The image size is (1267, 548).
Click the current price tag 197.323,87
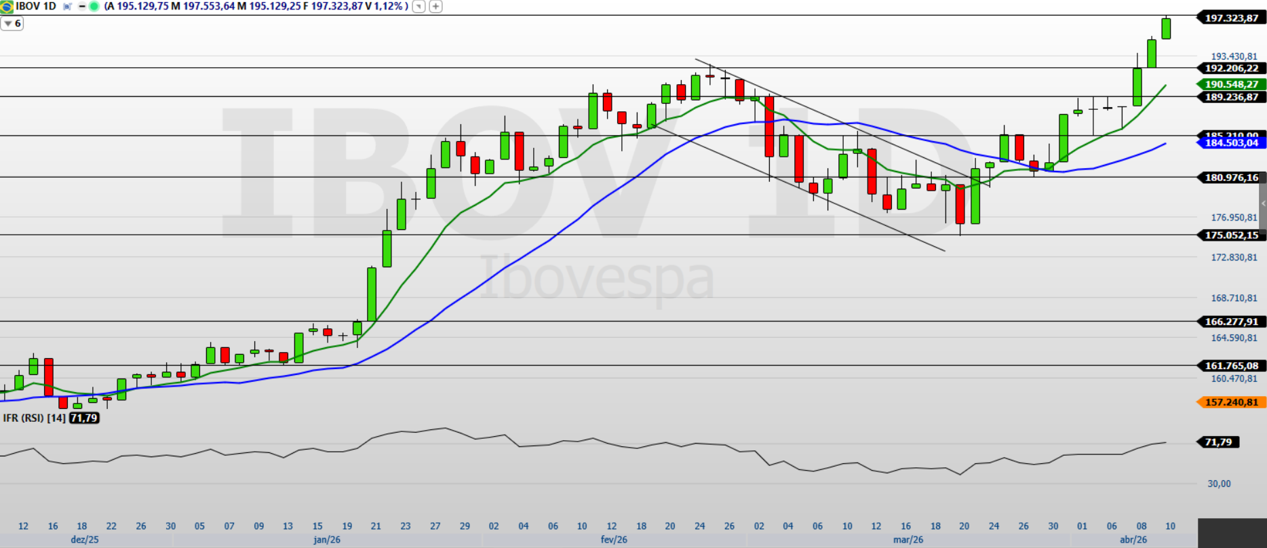1231,18
